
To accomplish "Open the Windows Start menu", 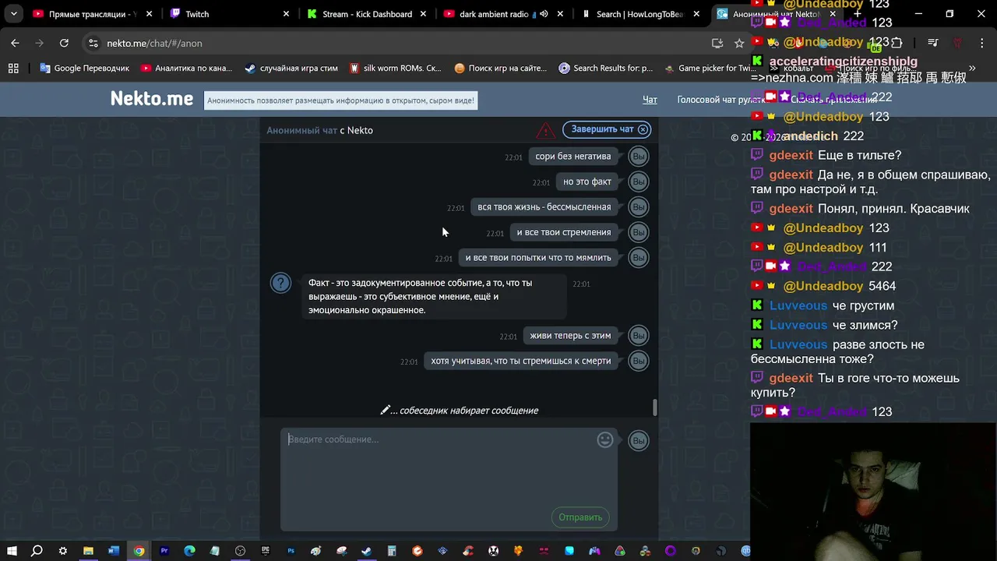I will [12, 551].
